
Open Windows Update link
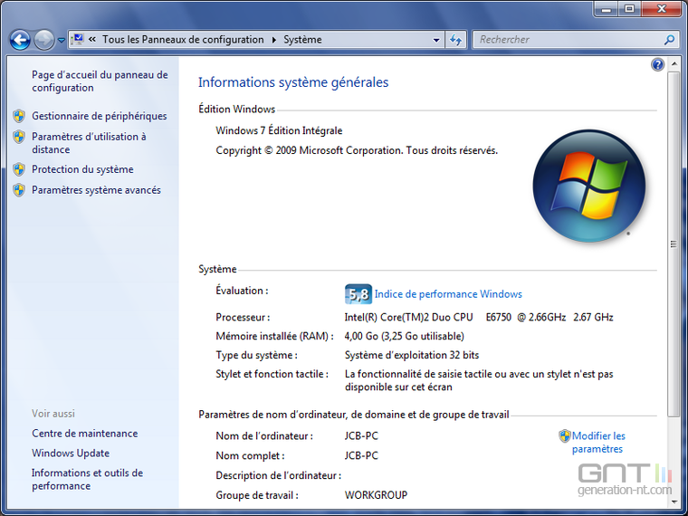[x=71, y=454]
